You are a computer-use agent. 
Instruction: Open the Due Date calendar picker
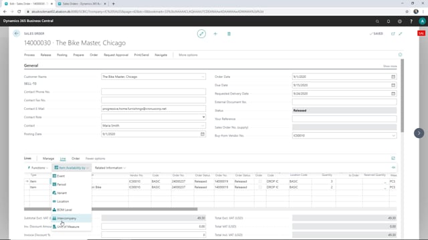(x=393, y=85)
